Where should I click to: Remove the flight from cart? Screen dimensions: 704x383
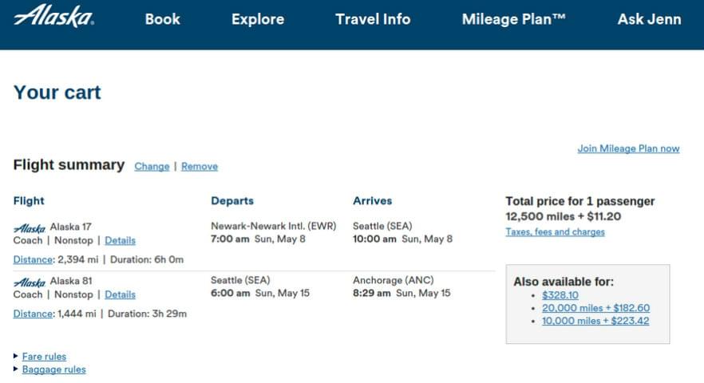pyautogui.click(x=200, y=167)
